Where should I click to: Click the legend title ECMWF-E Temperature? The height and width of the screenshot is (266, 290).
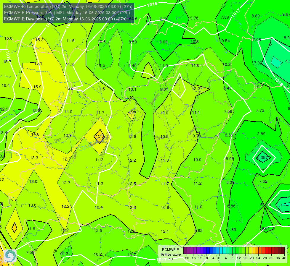170,252
